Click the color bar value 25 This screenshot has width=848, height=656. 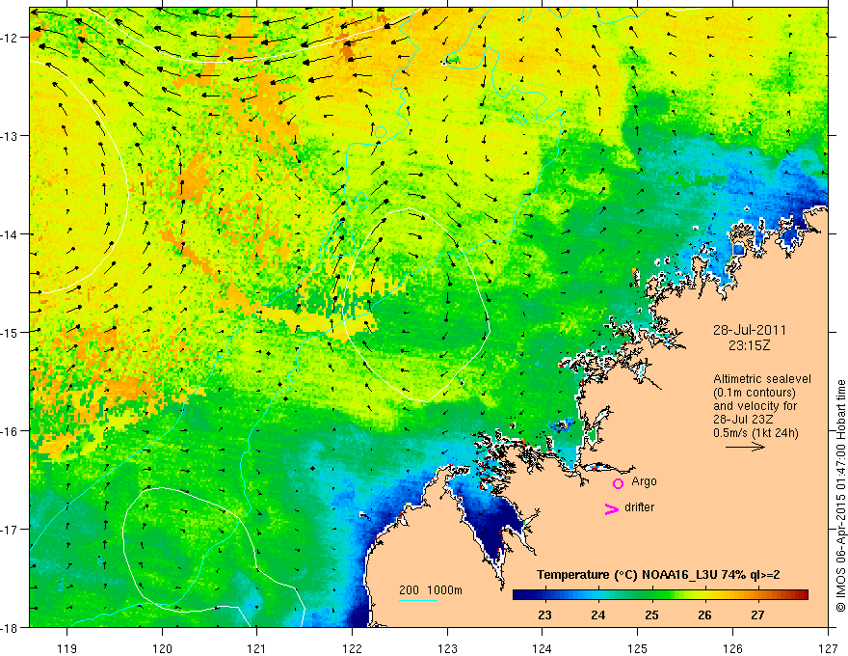(651, 615)
